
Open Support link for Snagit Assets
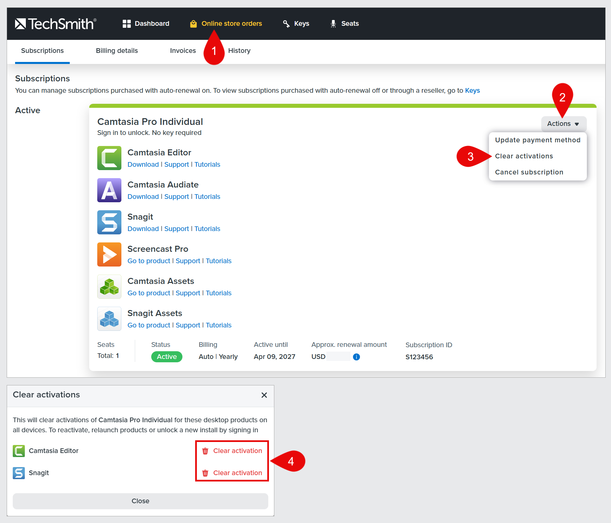coord(188,325)
